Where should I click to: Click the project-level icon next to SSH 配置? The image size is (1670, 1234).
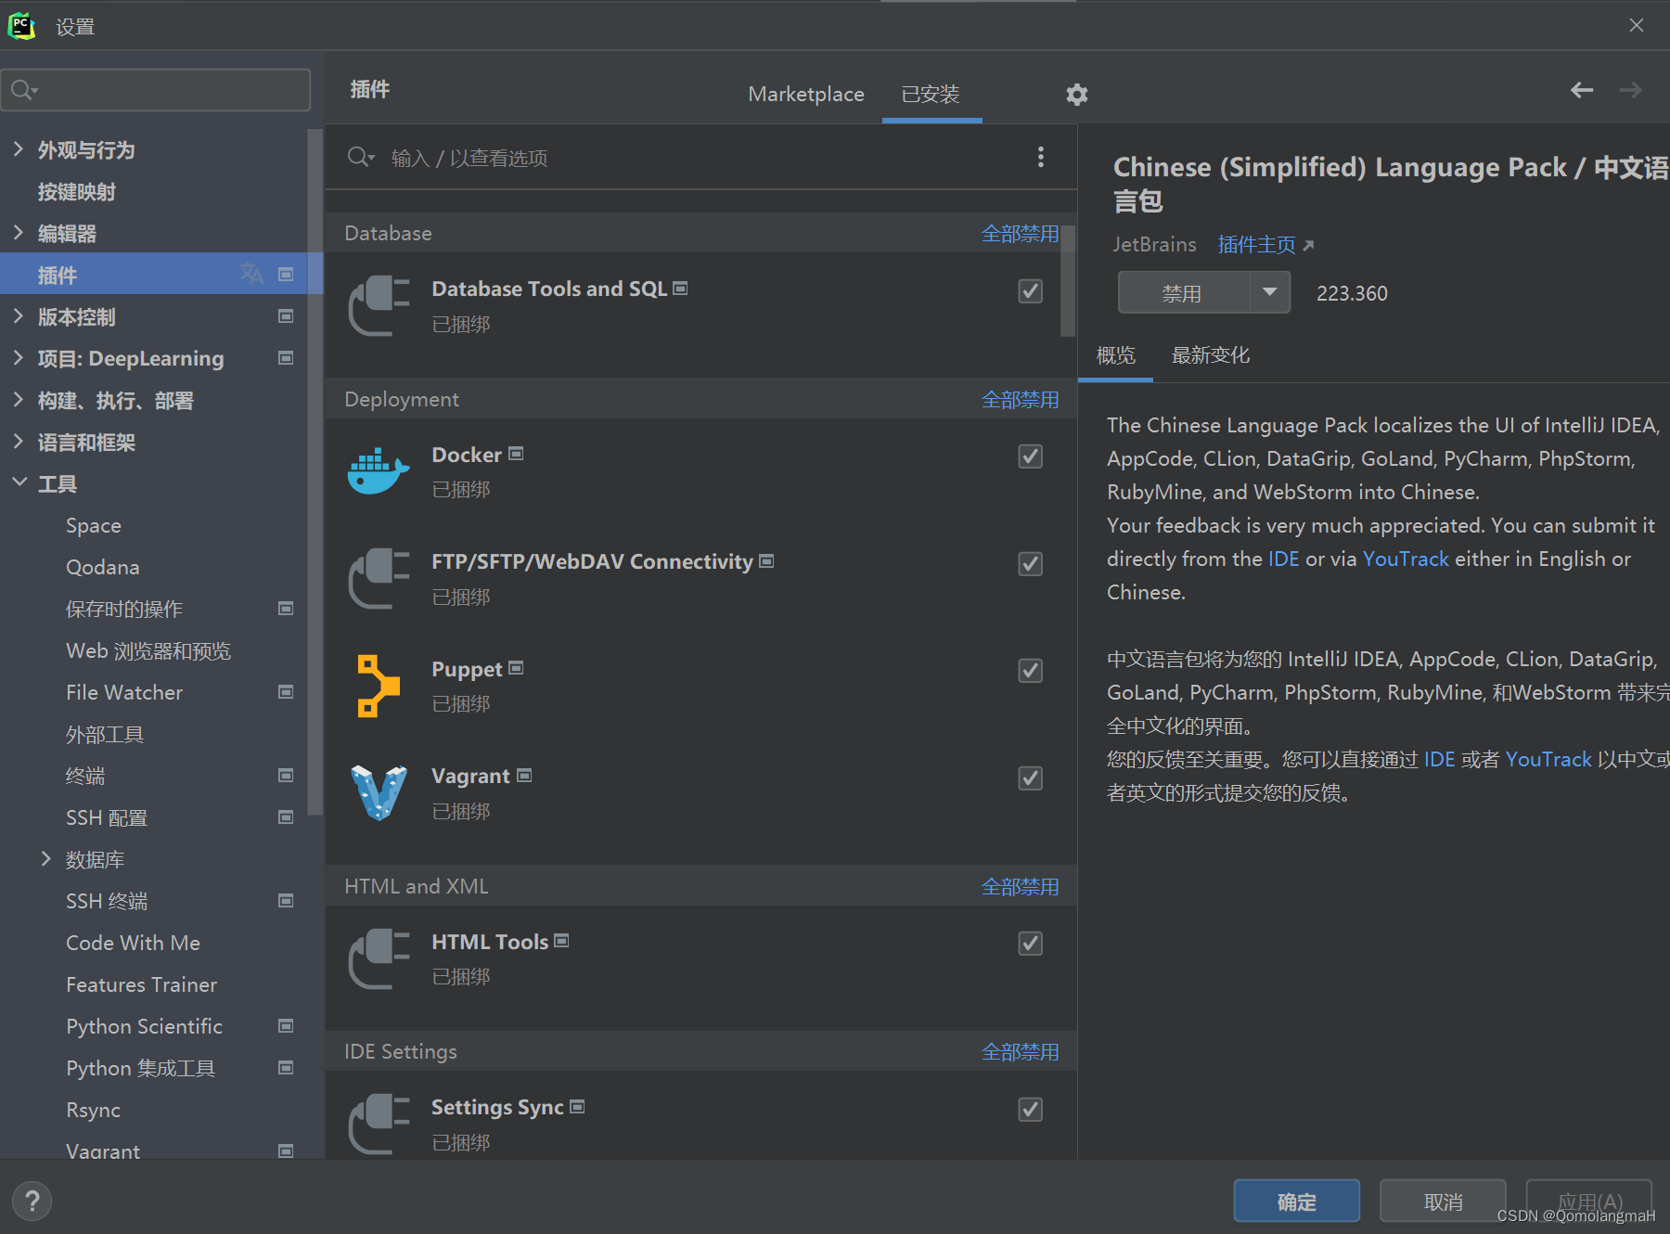pos(286,817)
